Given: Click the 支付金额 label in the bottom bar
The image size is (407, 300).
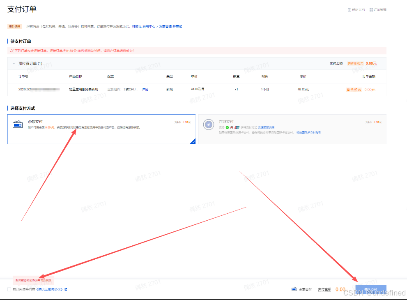Looking at the screenshot, I should [x=324, y=289].
